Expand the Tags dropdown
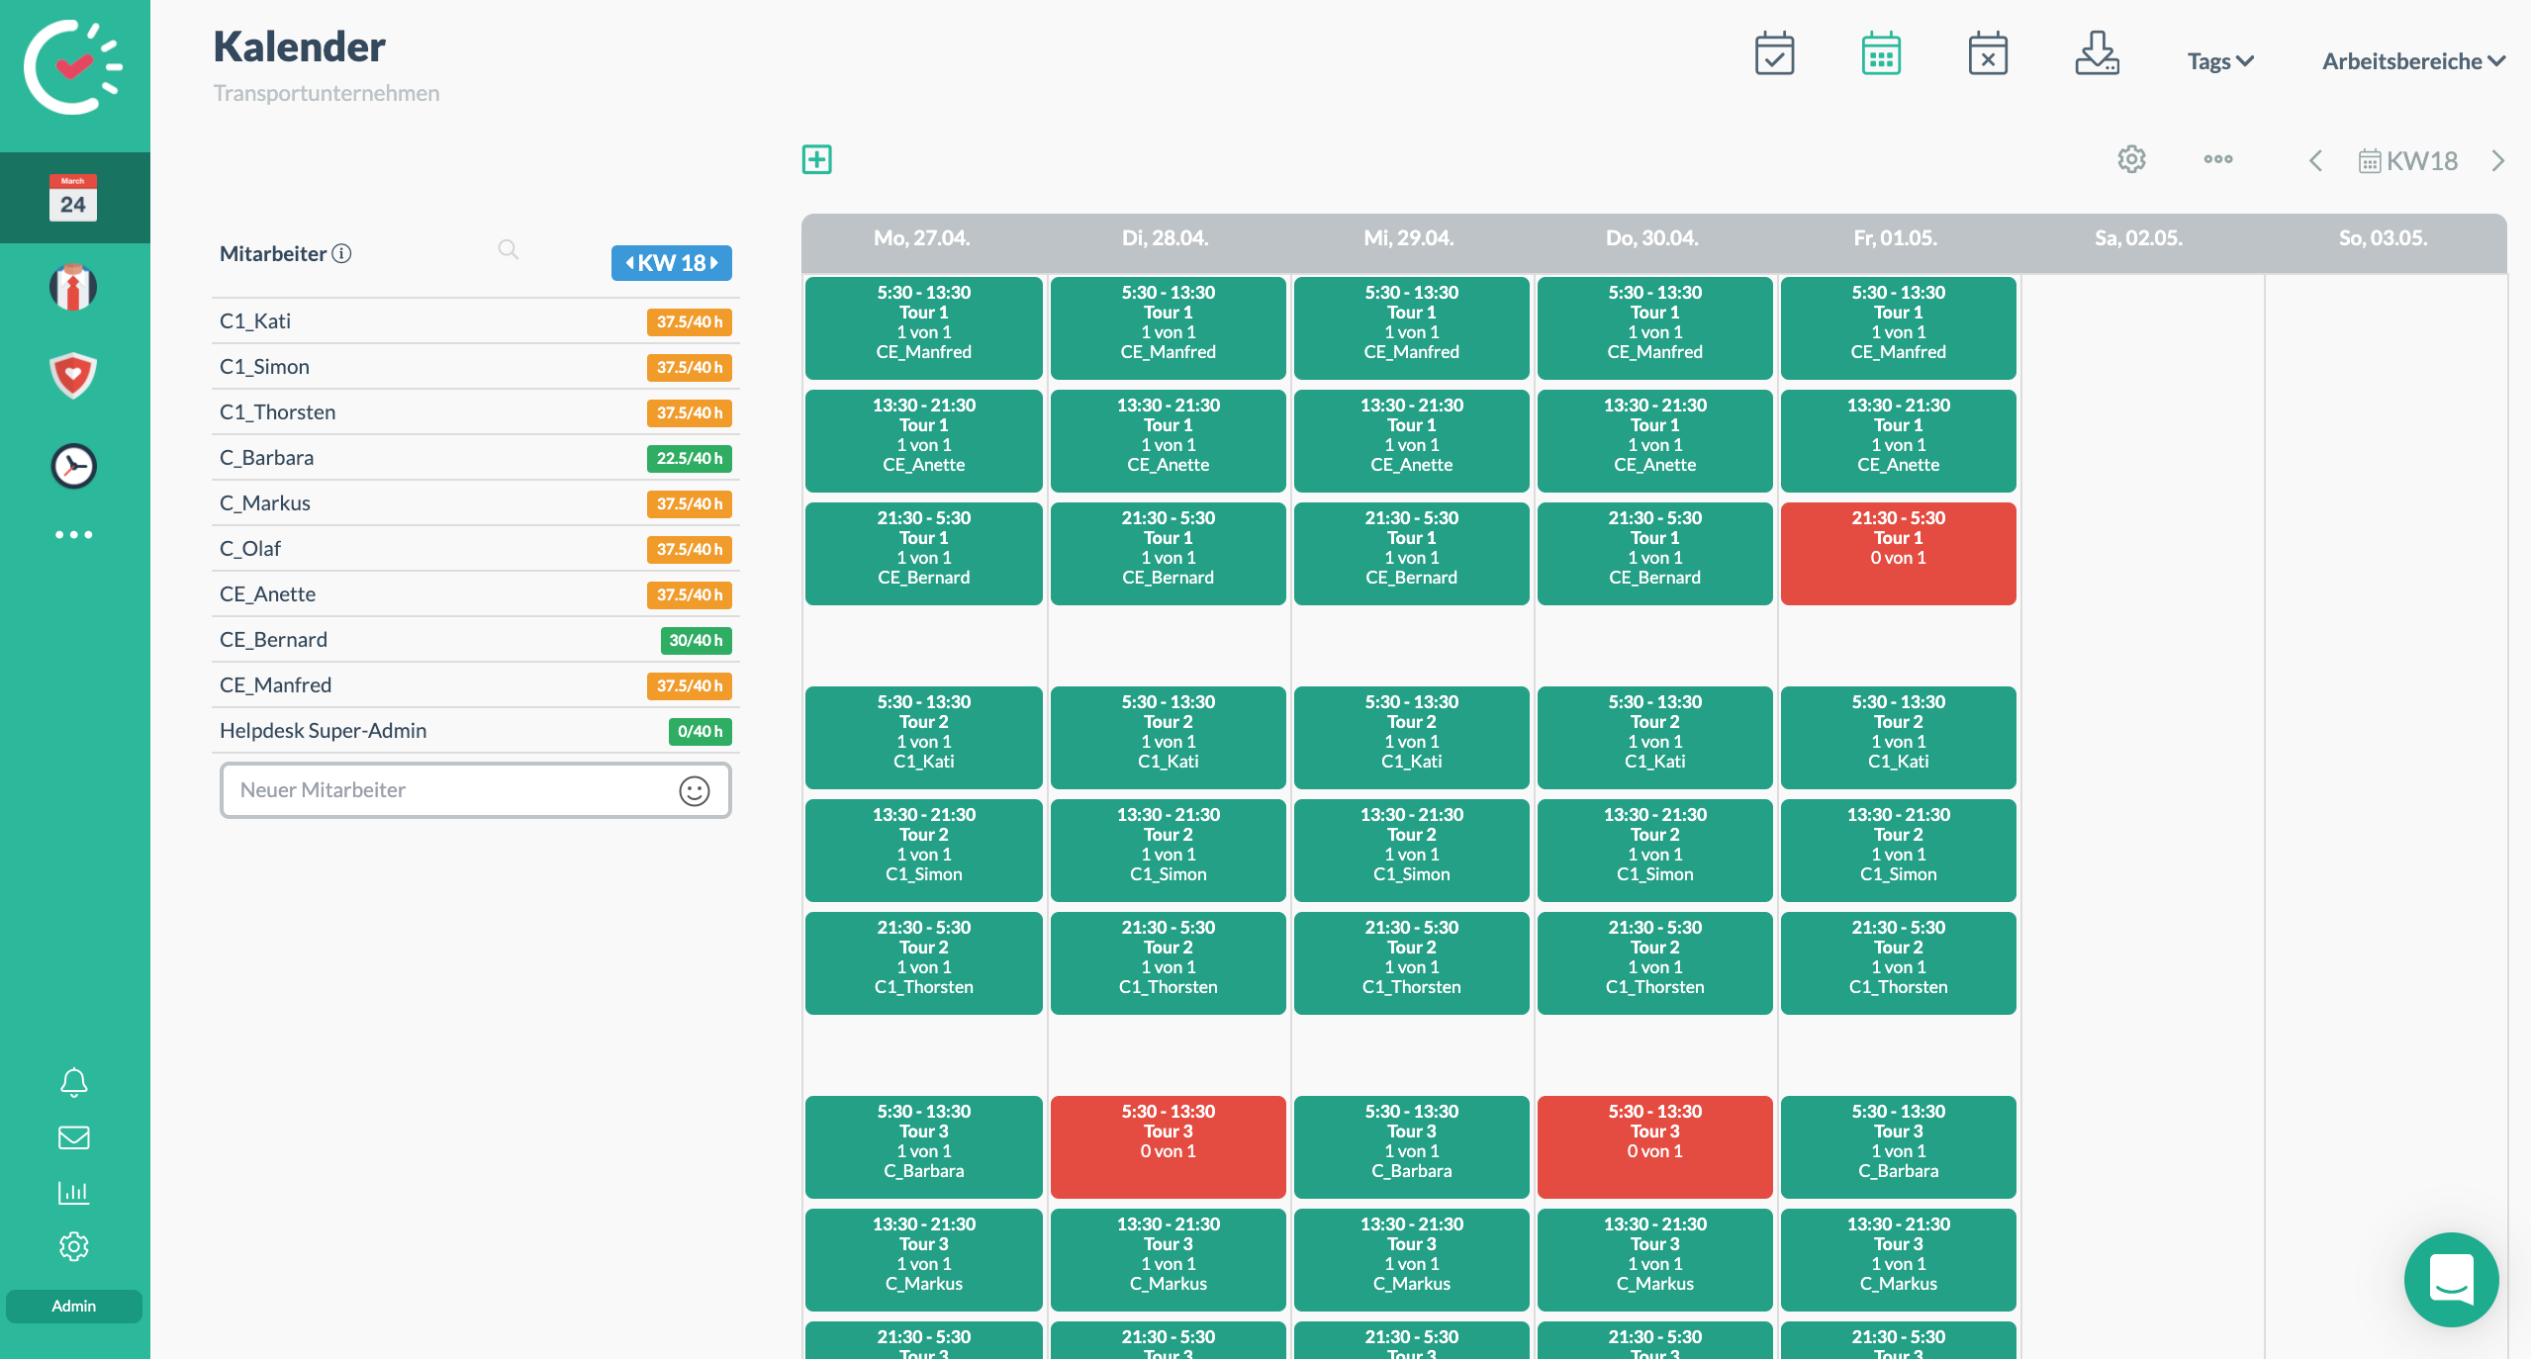Viewport: 2531px width, 1359px height. click(2219, 61)
